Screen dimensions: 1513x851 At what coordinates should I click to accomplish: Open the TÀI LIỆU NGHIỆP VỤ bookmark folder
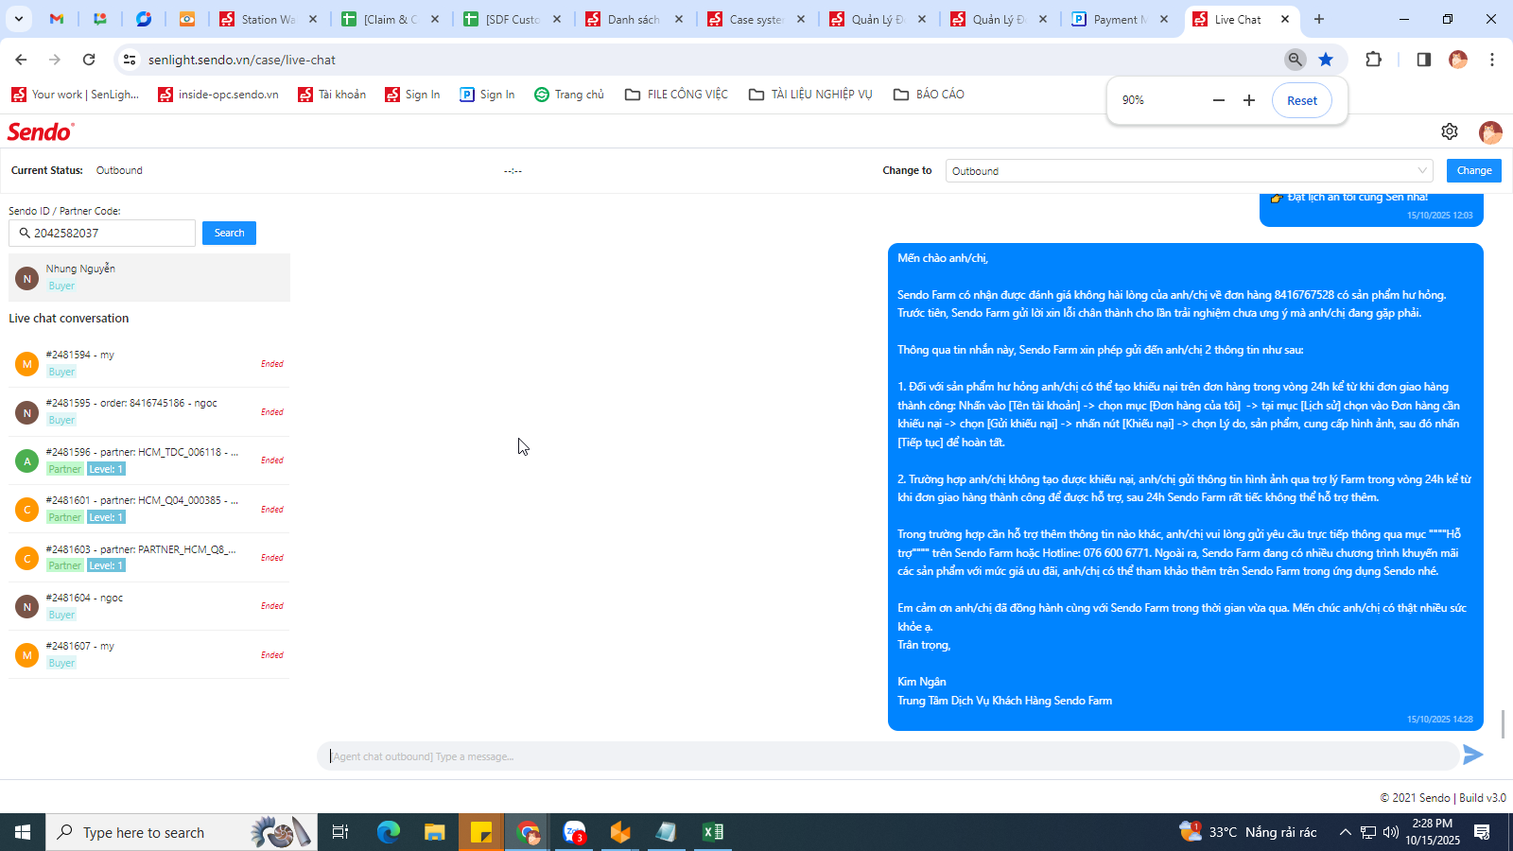(811, 95)
